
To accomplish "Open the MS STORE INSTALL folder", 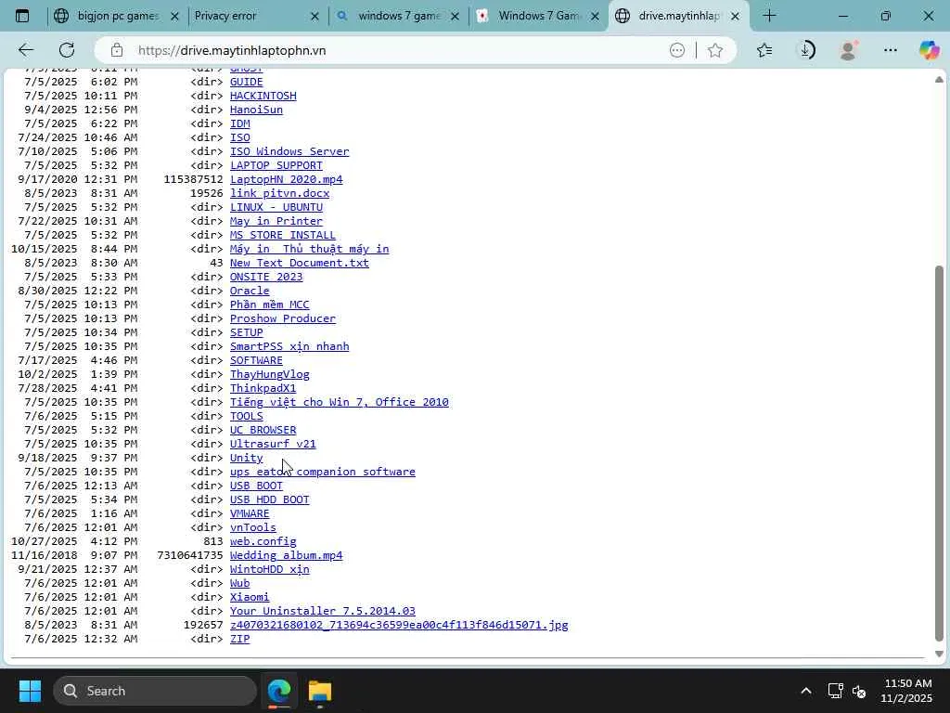I will tap(282, 235).
